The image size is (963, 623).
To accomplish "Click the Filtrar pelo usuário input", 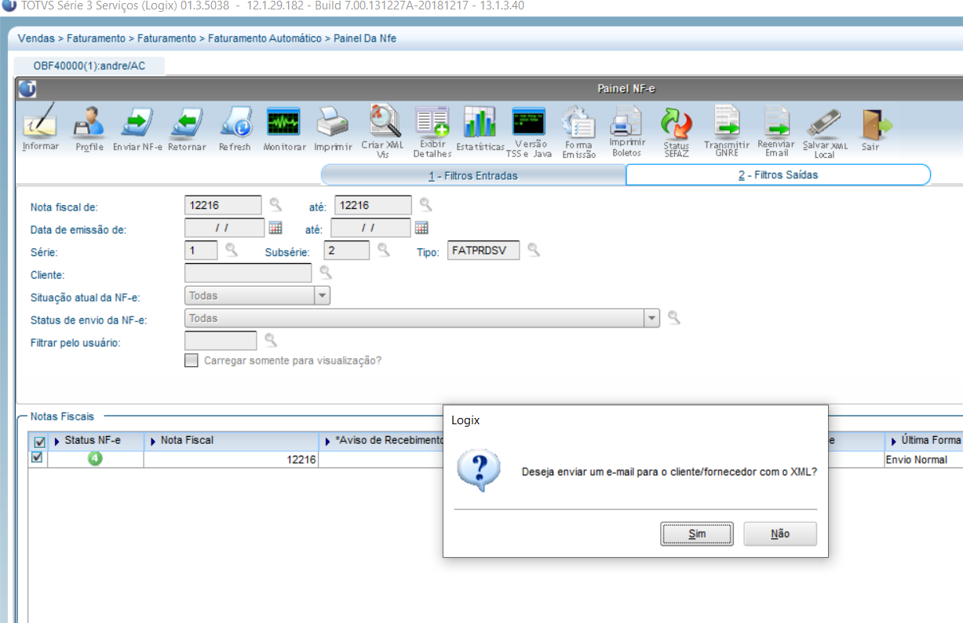I will pos(221,341).
